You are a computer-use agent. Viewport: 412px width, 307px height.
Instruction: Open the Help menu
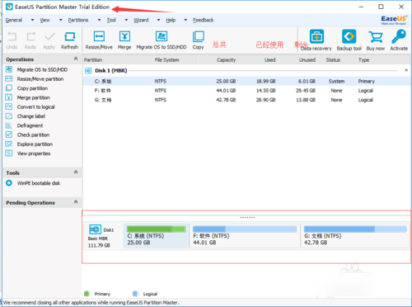[x=171, y=20]
